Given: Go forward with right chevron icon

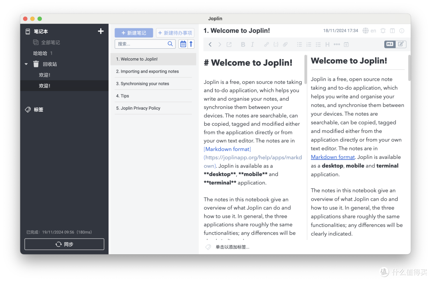Looking at the screenshot, I should pos(219,44).
